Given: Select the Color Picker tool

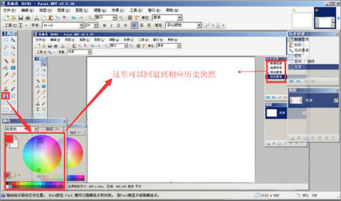Looking at the screenshot, I should [13, 82].
